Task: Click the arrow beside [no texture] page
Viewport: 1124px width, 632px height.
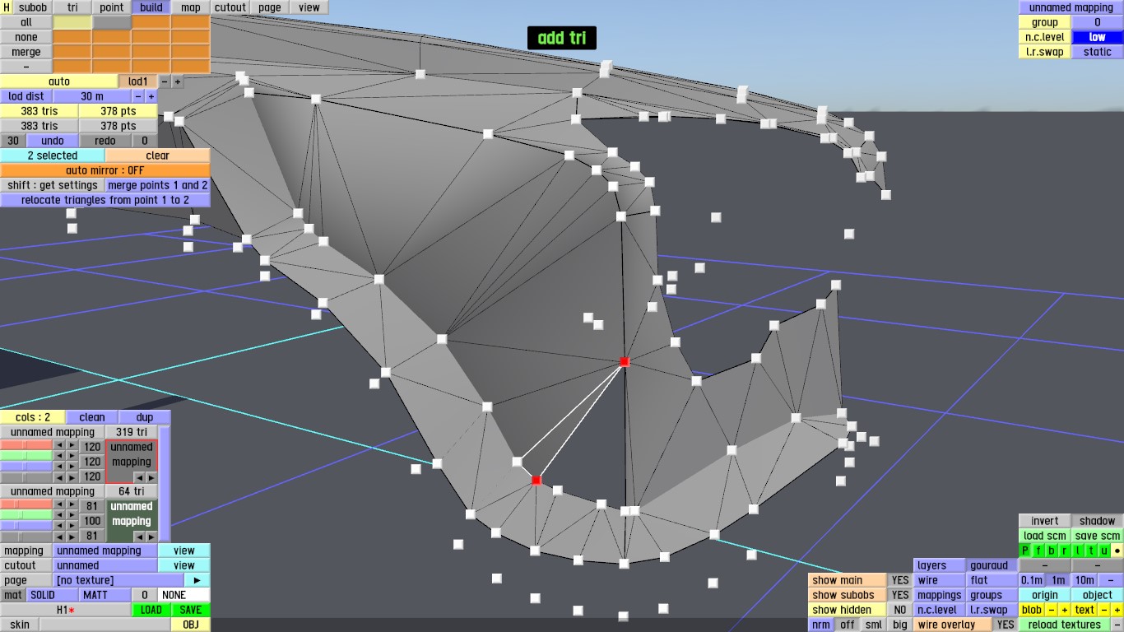Action: (197, 580)
